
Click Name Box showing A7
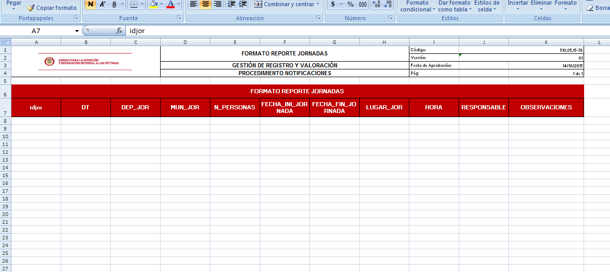[x=36, y=31]
